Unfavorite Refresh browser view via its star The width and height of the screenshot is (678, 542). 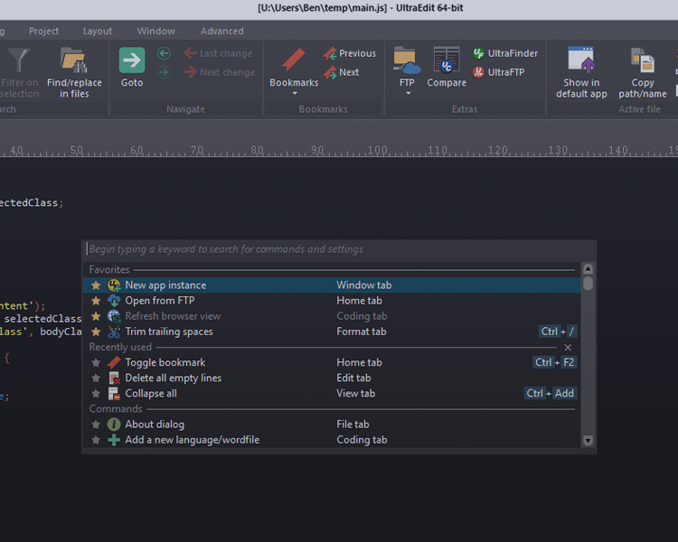96,316
